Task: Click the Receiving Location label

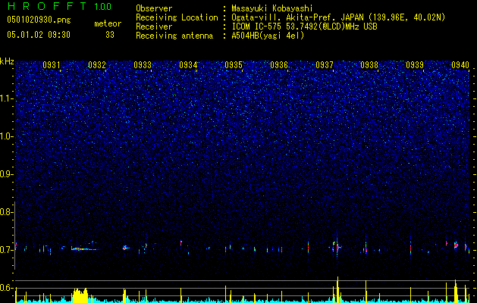Action: tap(177, 17)
